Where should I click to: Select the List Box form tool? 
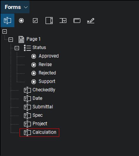[x=49, y=21]
